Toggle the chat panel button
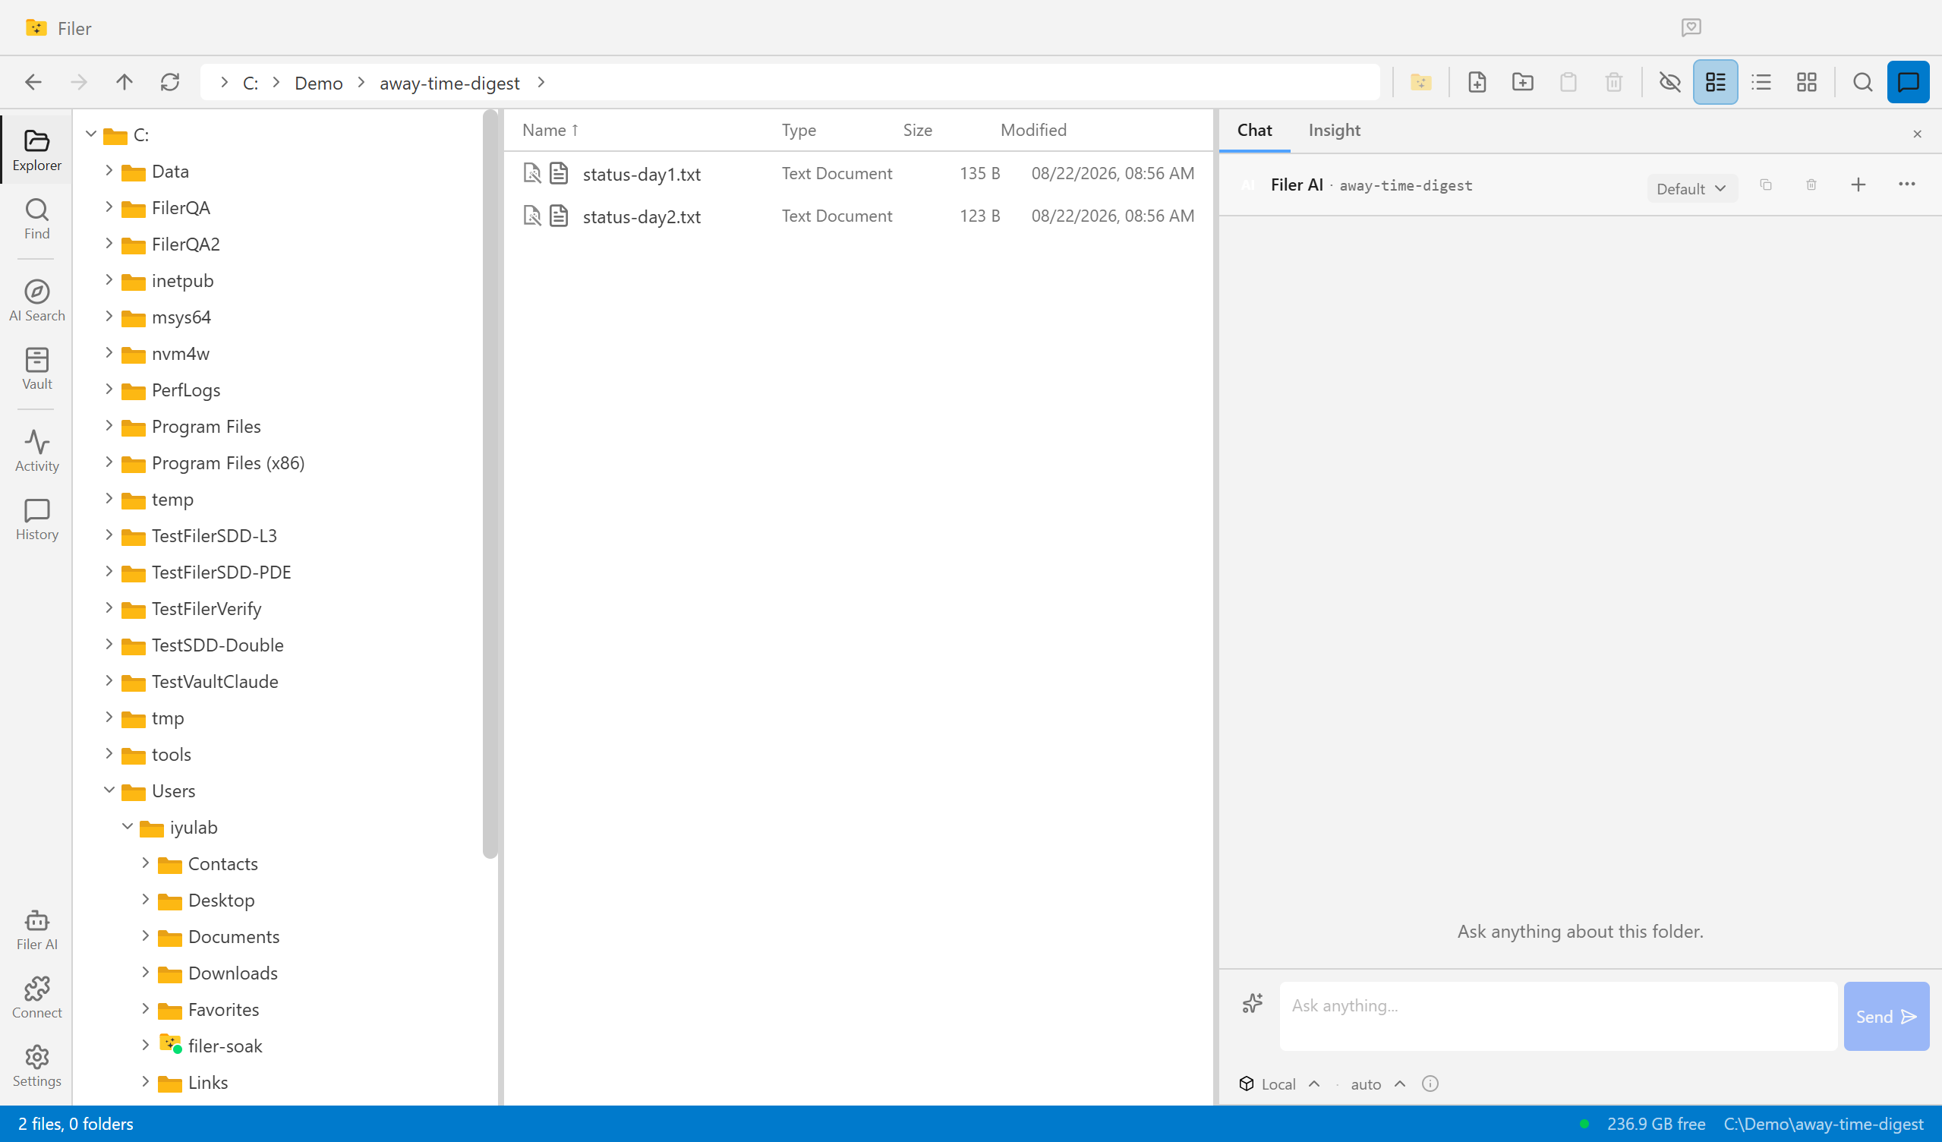Image resolution: width=1942 pixels, height=1142 pixels. tap(1908, 83)
